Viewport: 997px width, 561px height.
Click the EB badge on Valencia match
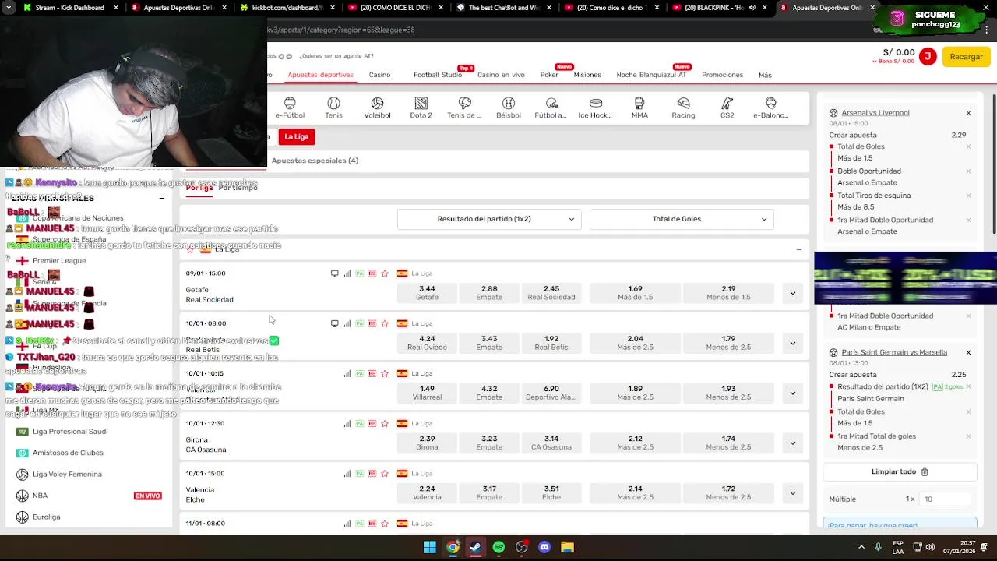372,473
